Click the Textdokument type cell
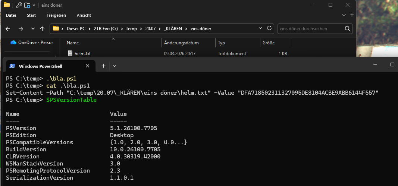Screen dimensions: 398x186 pos(232,54)
